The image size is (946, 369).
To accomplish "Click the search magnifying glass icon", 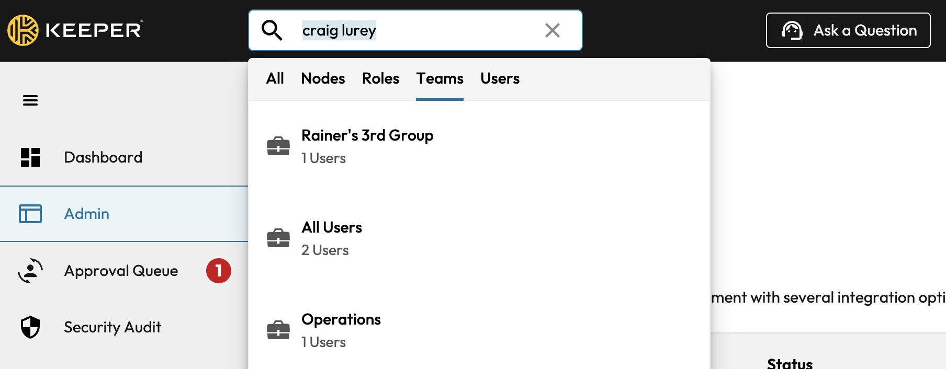I will point(272,30).
